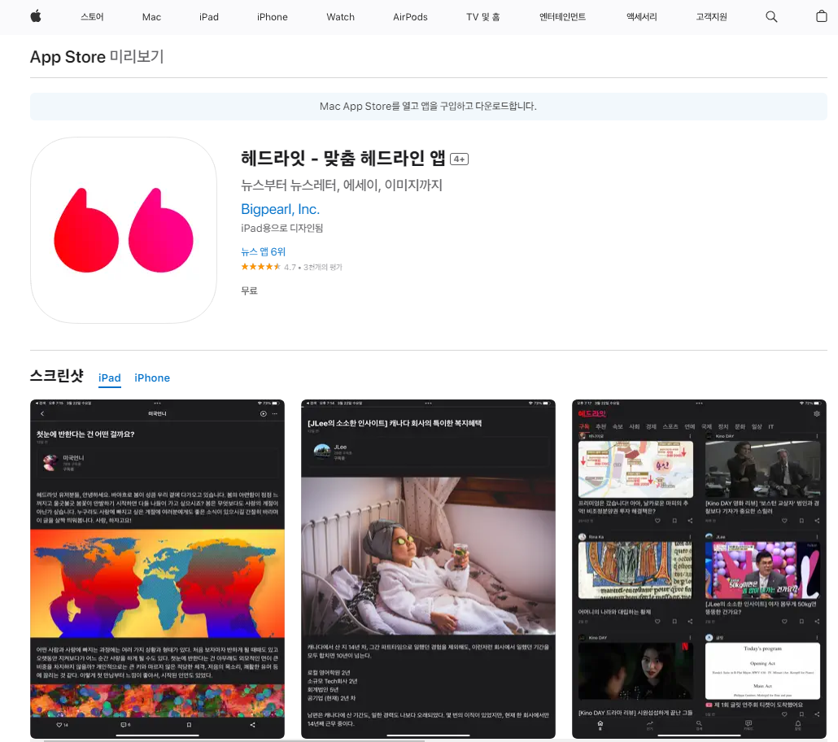Click the 무료 price label
This screenshot has height=742, width=838.
pos(249,290)
